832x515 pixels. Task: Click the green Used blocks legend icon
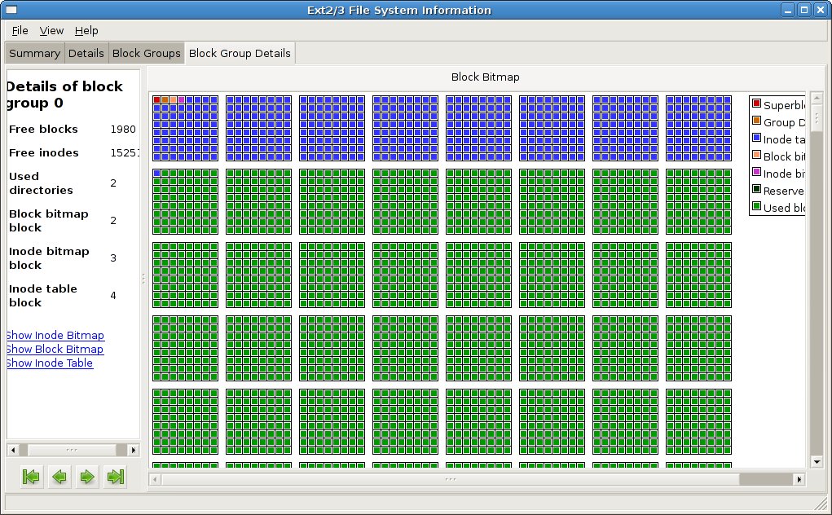pos(756,208)
